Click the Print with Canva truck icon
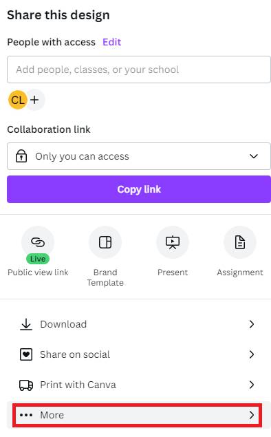 [x=26, y=385]
